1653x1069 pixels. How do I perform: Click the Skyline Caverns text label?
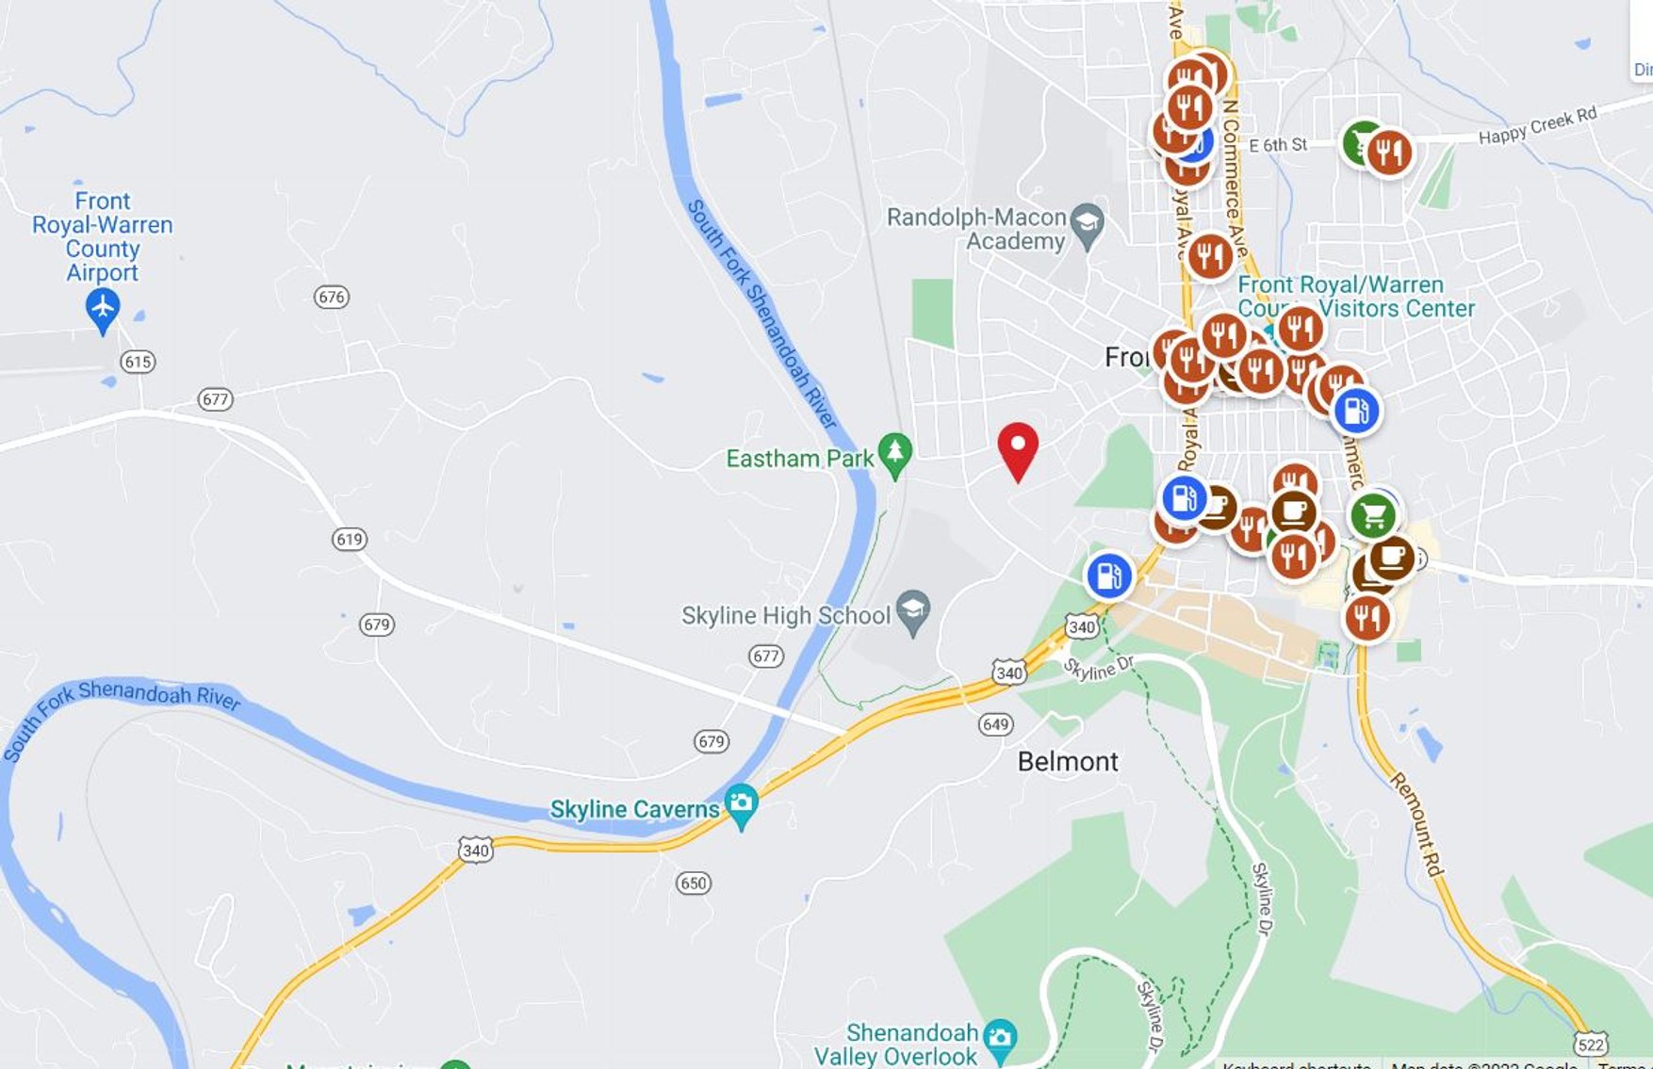(x=634, y=809)
